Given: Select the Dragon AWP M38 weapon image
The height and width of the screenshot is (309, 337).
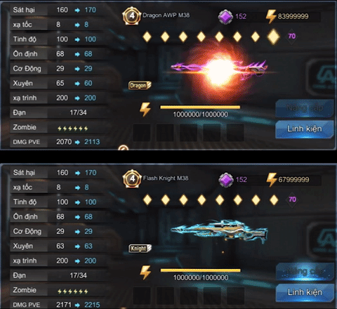Looking at the screenshot, I should click(x=219, y=68).
